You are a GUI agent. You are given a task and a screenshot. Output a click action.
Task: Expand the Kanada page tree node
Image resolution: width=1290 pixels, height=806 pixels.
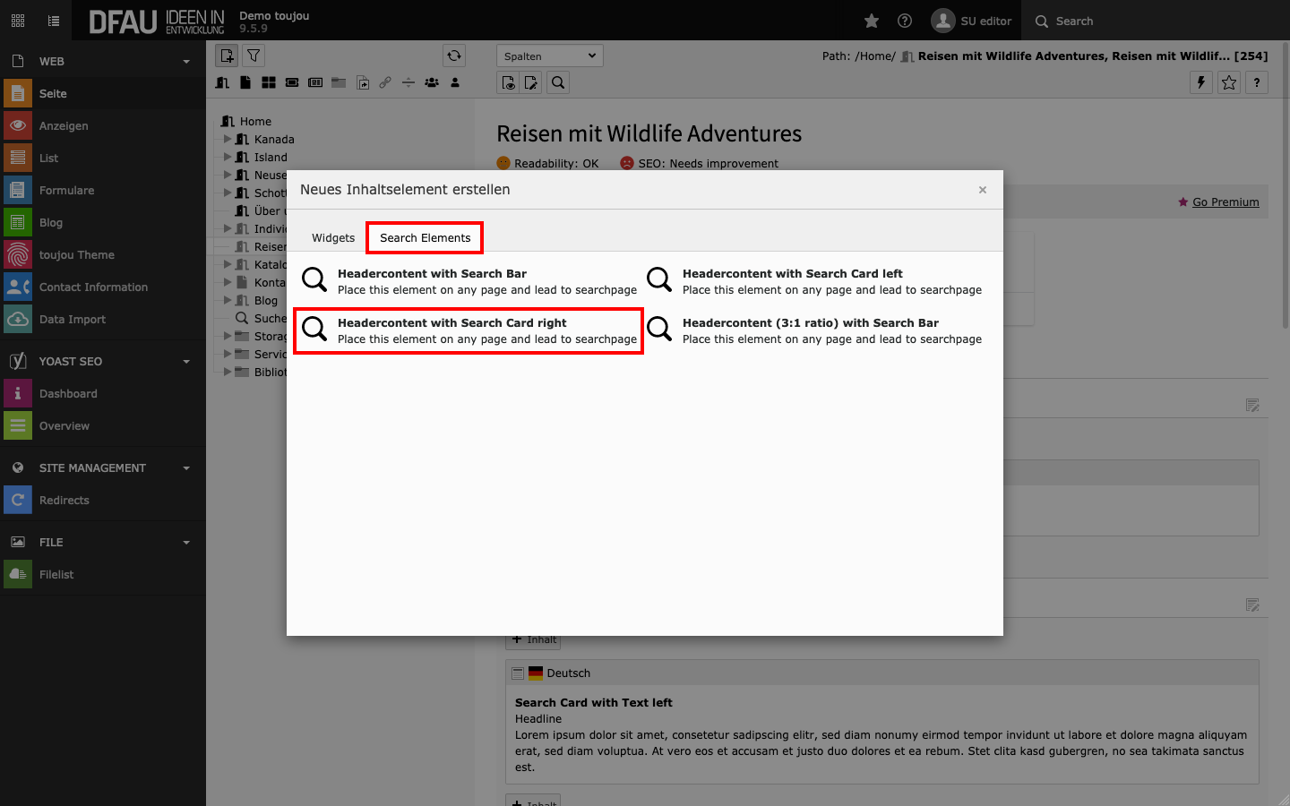pyautogui.click(x=228, y=139)
